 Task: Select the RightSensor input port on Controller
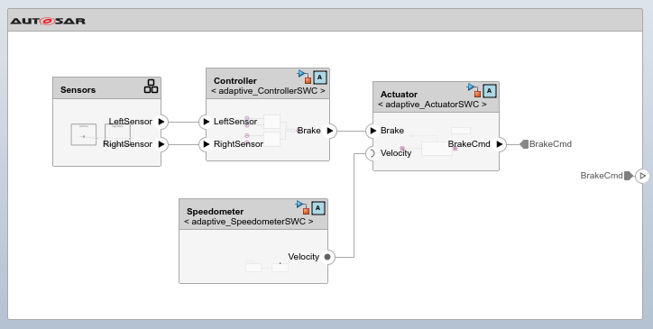click(206, 144)
